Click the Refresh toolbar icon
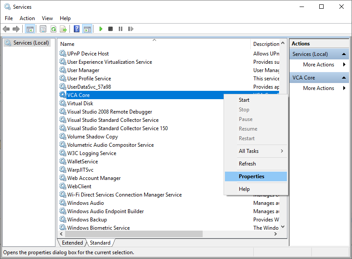This screenshot has width=352, height=259. point(53,29)
